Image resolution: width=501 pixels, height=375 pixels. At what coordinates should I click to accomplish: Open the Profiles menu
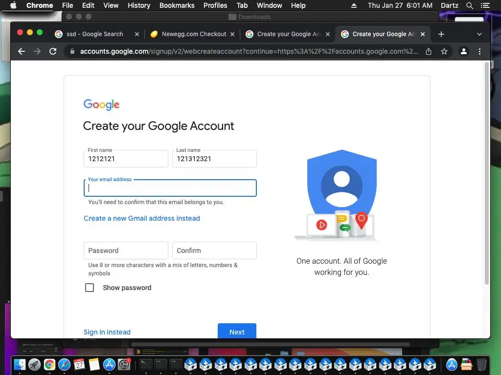coord(215,5)
